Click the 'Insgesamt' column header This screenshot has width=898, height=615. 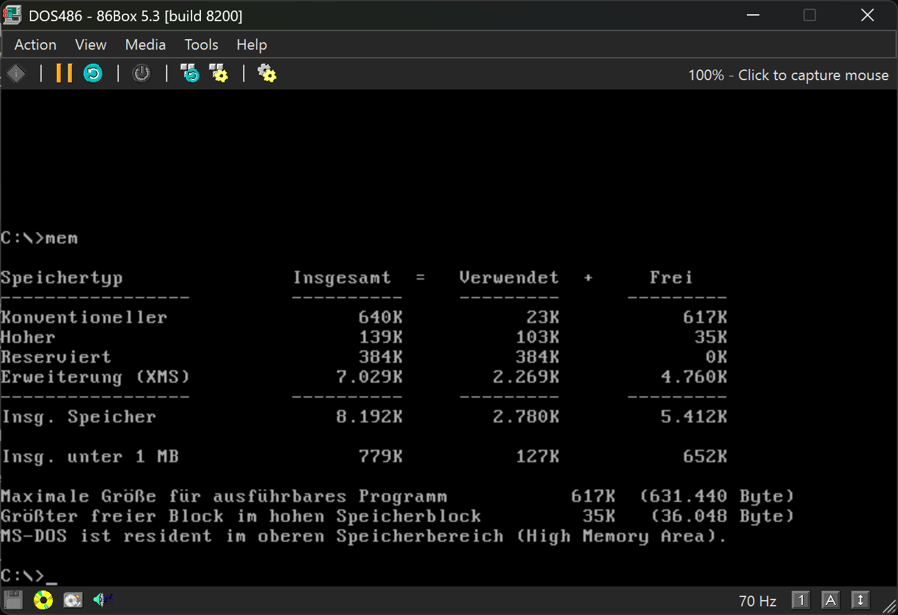click(x=342, y=278)
